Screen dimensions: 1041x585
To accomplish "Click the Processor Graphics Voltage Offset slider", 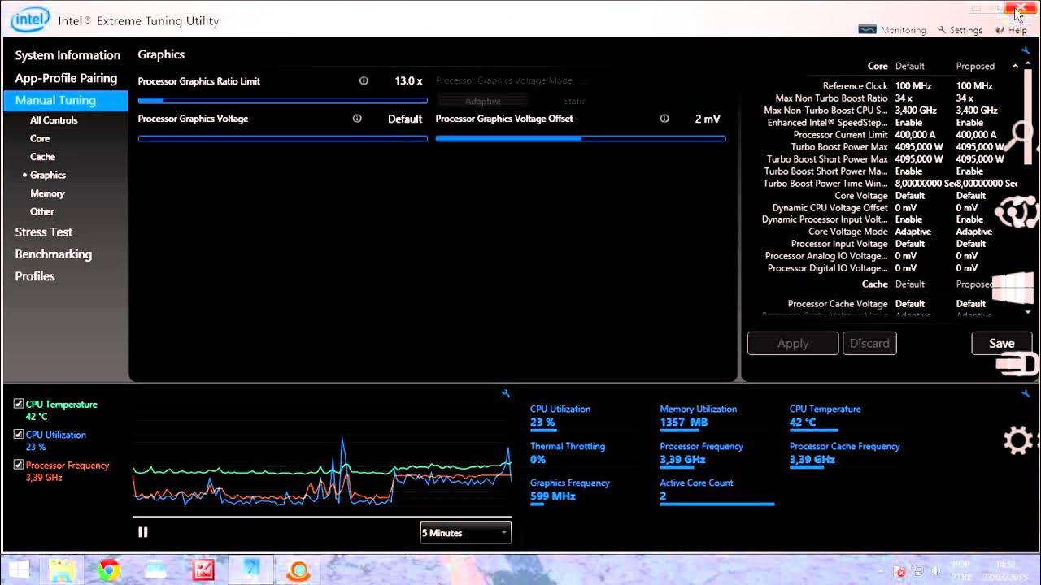I will tap(581, 139).
